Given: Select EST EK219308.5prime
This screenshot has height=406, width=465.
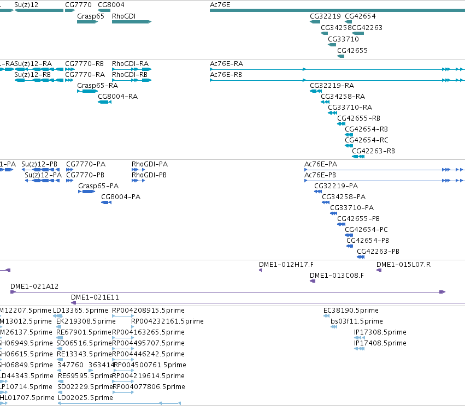Looking at the screenshot, I should pyautogui.click(x=86, y=321).
